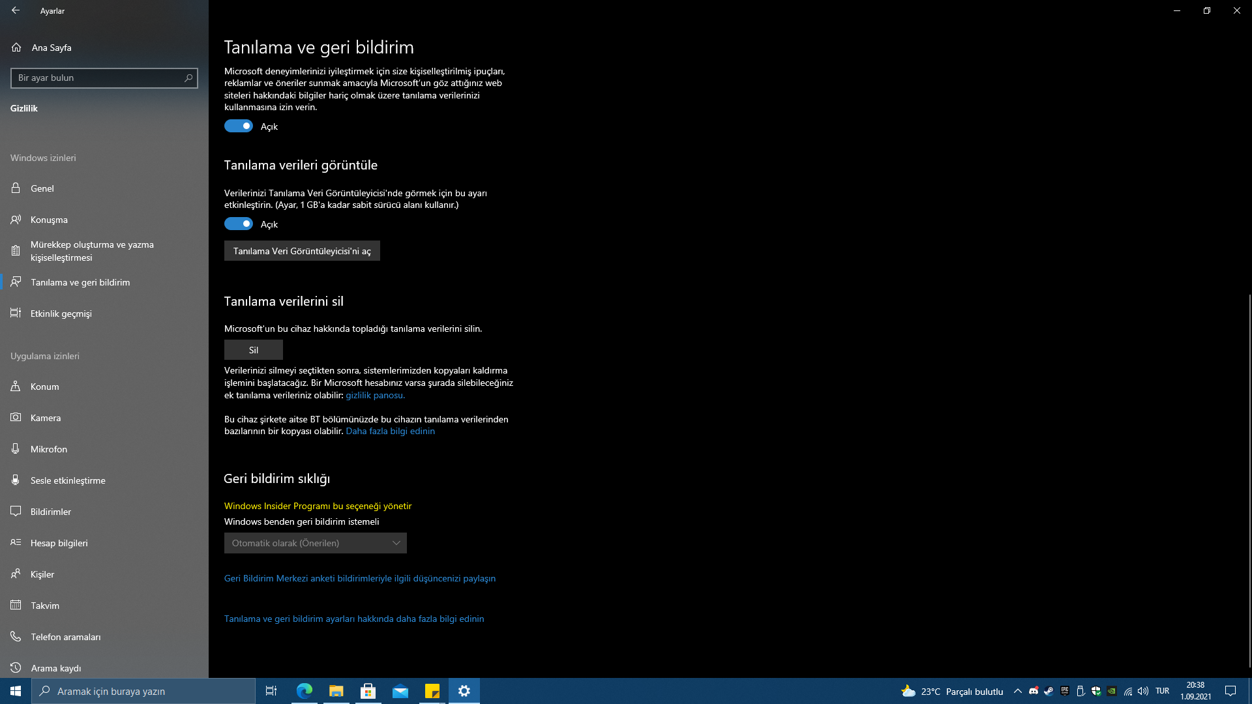
Task: Select Bildirimler in sidebar
Action: [x=51, y=512]
